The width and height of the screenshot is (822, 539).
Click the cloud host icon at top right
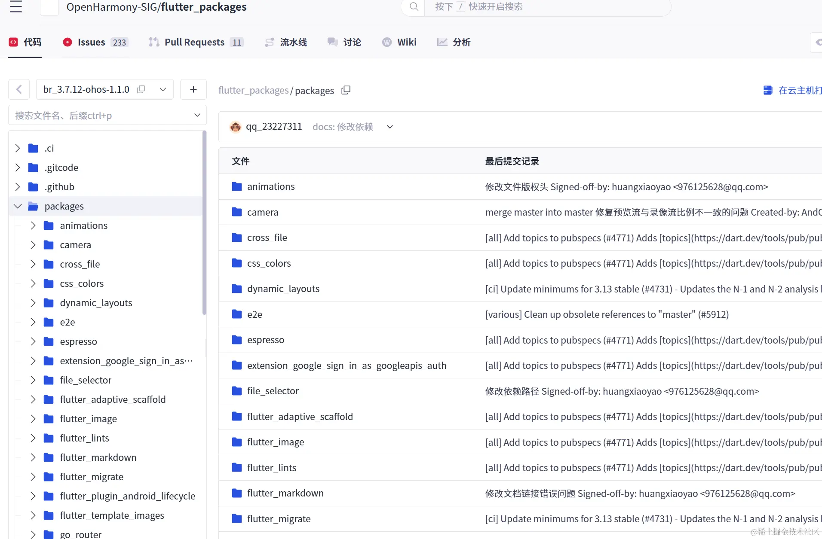coord(768,90)
